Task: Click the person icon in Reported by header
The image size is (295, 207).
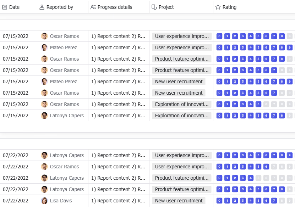Action: [x=42, y=7]
